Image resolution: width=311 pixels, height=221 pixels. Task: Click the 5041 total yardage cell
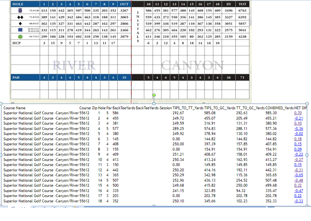(243, 30)
